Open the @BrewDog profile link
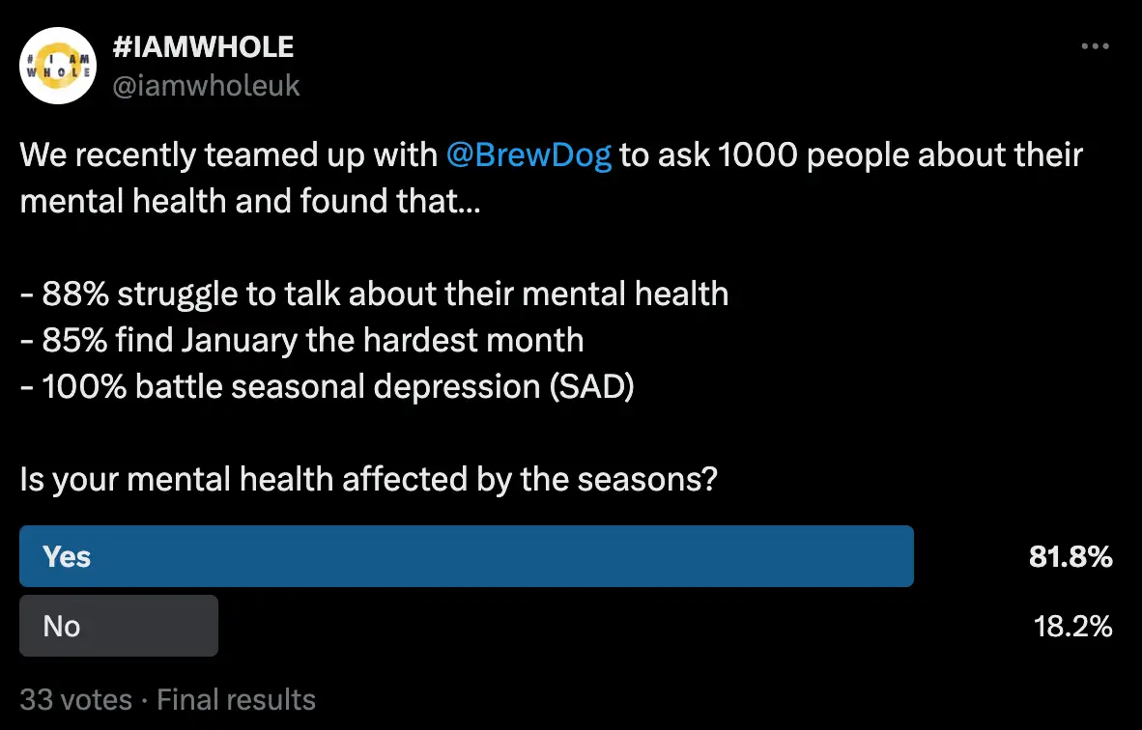Screen dimensions: 1142x730 pyautogui.click(x=530, y=154)
